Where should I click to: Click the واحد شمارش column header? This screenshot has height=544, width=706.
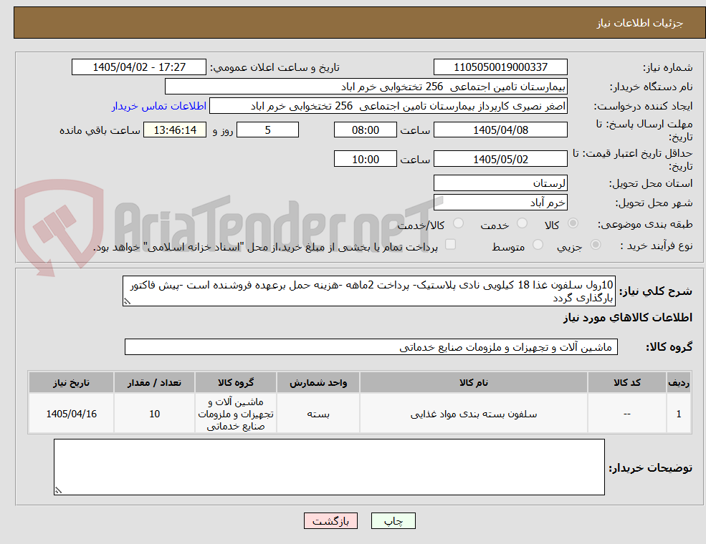pyautogui.click(x=318, y=383)
